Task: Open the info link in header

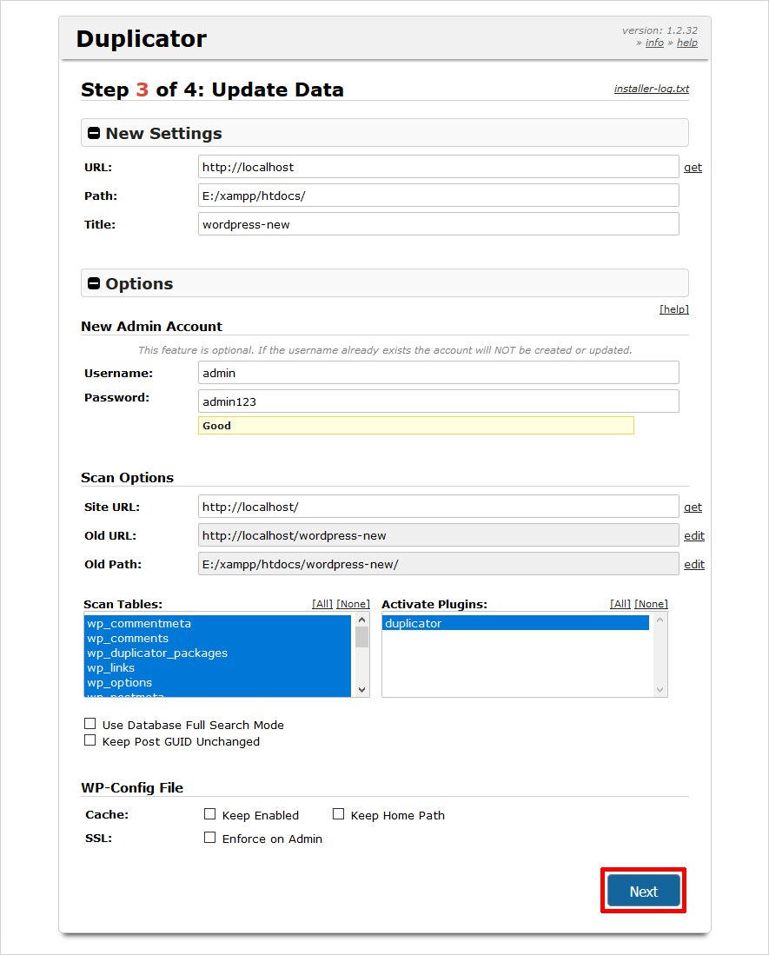Action: (x=654, y=43)
